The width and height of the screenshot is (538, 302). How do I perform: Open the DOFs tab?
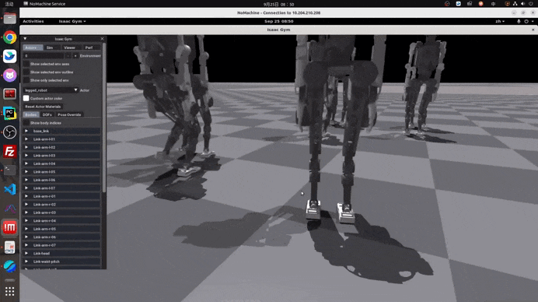coord(47,114)
